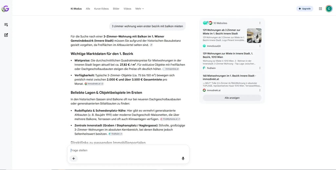336x170 pixels.
Task: Click the text Rudolfsplatz & Schwedenplatz-Nähe
Action: click(100, 111)
